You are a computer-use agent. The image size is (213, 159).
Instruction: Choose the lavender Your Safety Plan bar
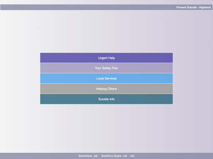click(106, 68)
